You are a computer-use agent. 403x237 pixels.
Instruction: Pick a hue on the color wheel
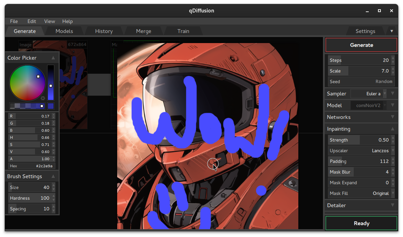click(x=27, y=83)
